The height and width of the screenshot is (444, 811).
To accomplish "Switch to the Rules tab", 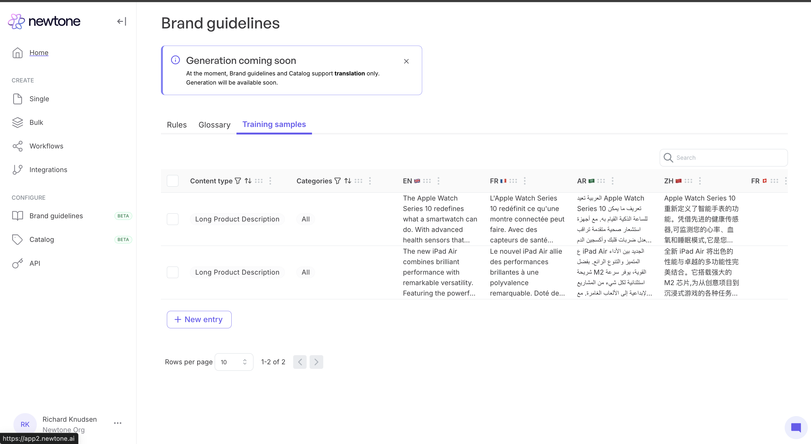I will 176,125.
